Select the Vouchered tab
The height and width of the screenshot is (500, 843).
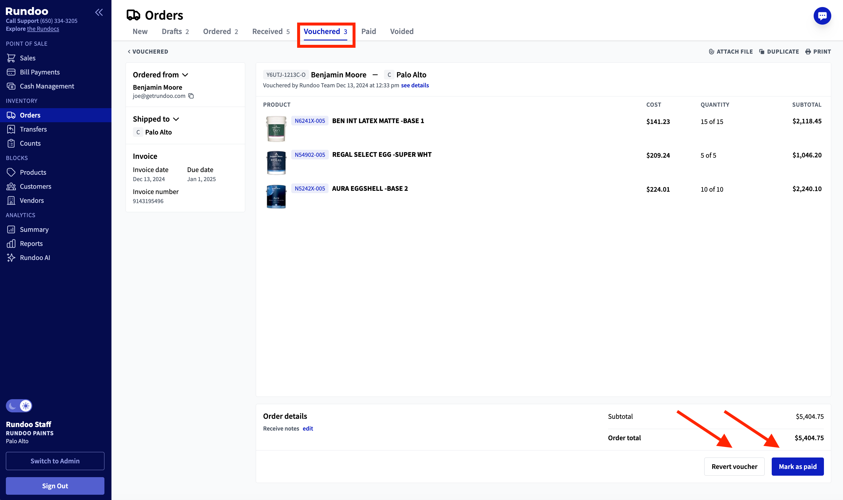point(325,31)
